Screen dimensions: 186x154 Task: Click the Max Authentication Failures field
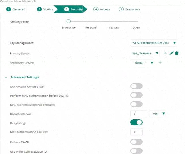(136, 132)
